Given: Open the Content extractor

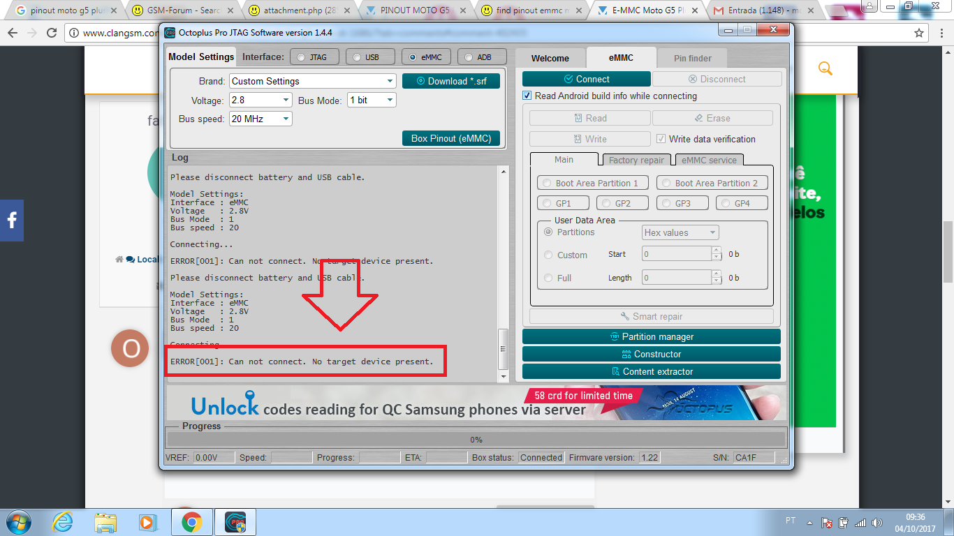Looking at the screenshot, I should [651, 371].
